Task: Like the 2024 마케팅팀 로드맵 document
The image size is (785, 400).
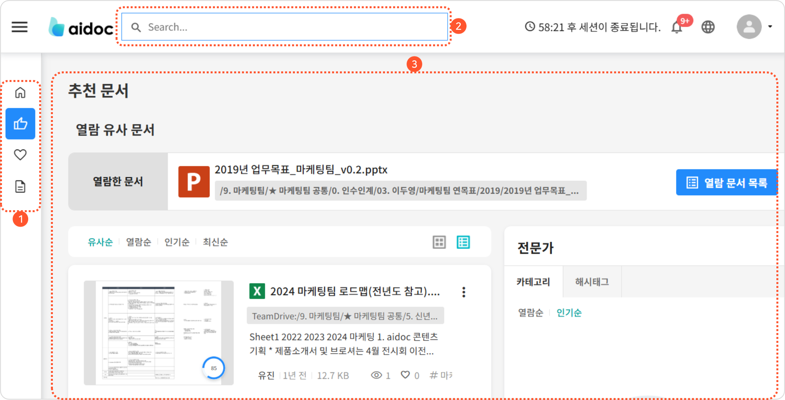Action: click(x=405, y=375)
